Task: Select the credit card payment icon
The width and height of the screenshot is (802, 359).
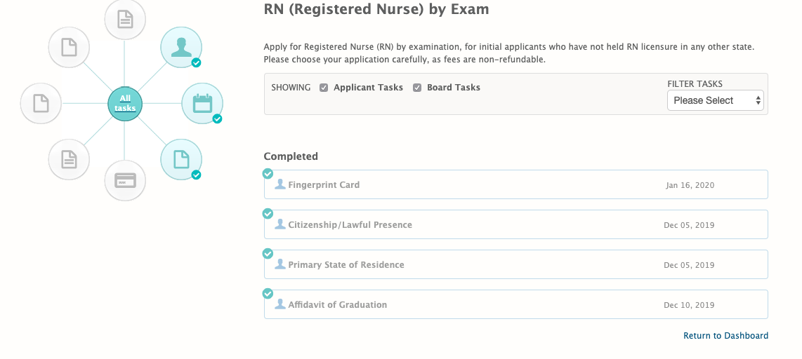Action: 125,181
